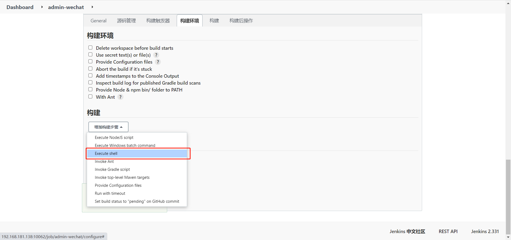Collapse the 增加构建步骤 dropdown
The width and height of the screenshot is (511, 240).
click(108, 127)
